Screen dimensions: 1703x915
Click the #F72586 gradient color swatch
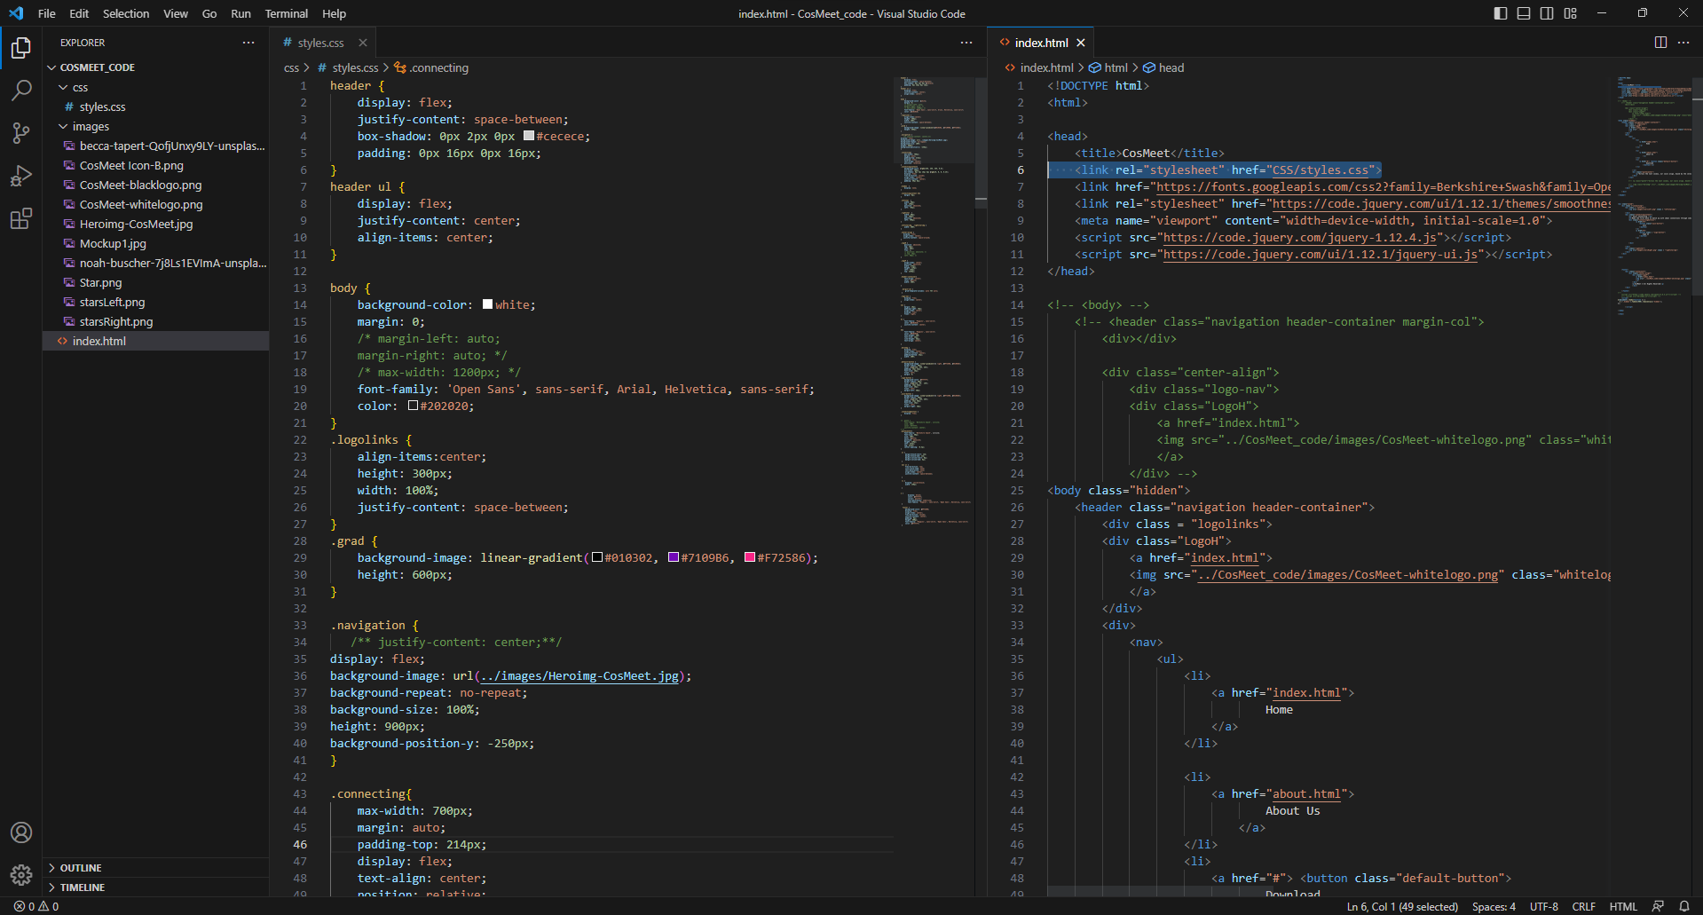pyautogui.click(x=750, y=557)
